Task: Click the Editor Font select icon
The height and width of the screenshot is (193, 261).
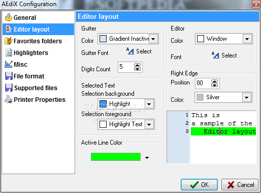Action: click(215, 55)
